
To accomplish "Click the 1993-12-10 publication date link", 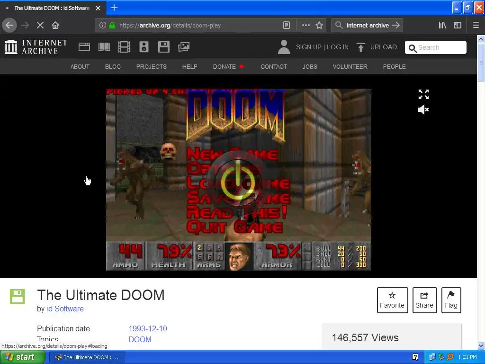I will 148,328.
